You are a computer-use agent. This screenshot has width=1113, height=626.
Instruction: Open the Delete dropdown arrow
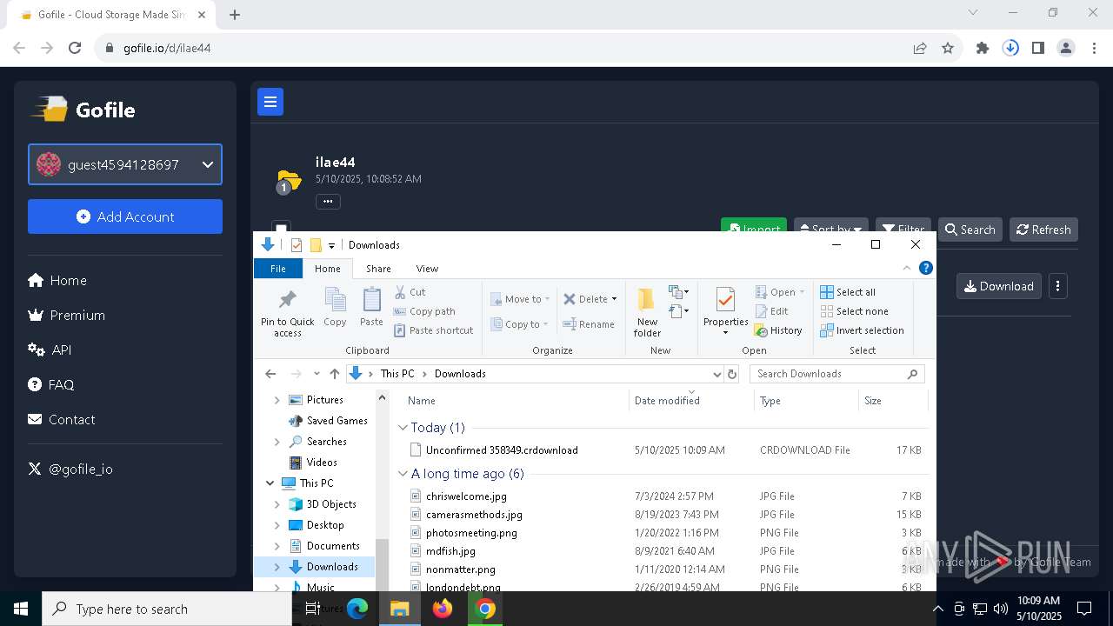click(614, 299)
